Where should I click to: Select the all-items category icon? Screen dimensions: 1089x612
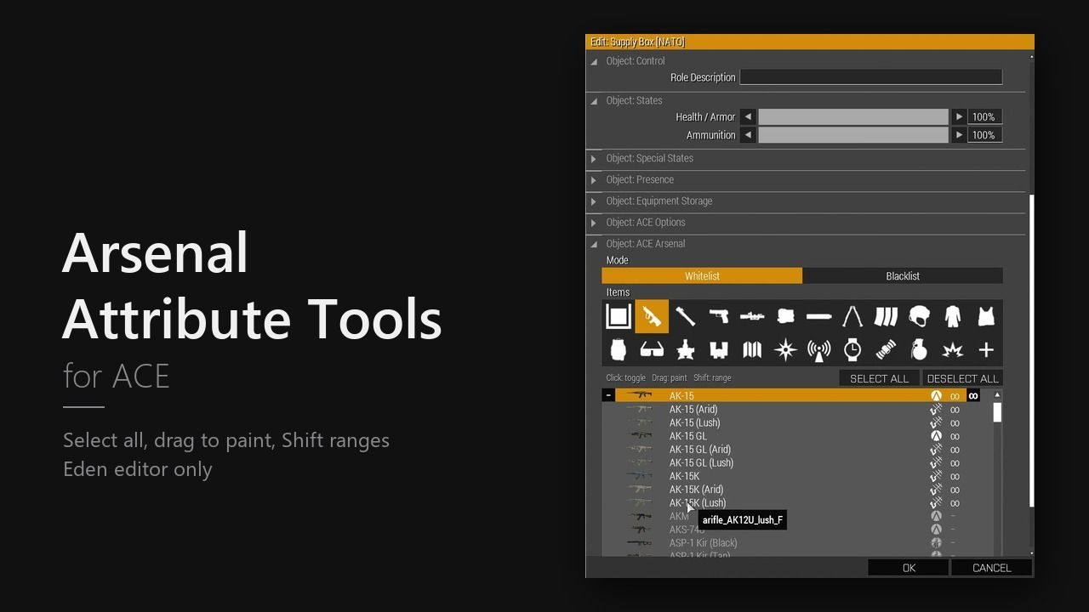click(x=619, y=317)
